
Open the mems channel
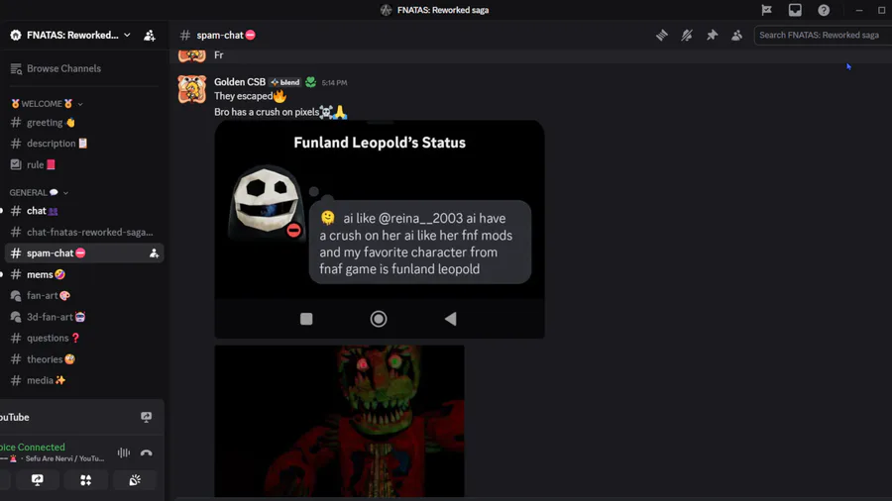pyautogui.click(x=83, y=274)
